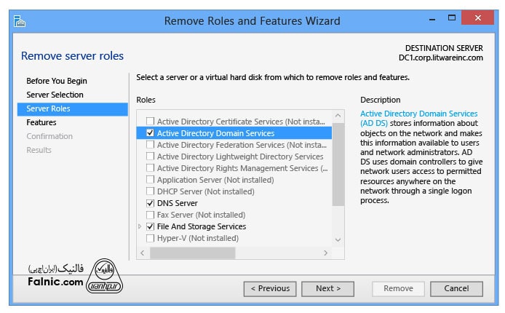
Task: Go to the Server Selection step
Action: pos(55,95)
